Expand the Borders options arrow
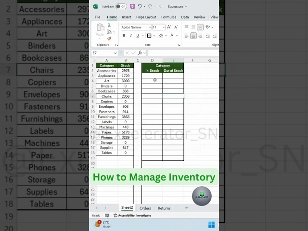The width and height of the screenshot is (308, 231). click(154, 36)
